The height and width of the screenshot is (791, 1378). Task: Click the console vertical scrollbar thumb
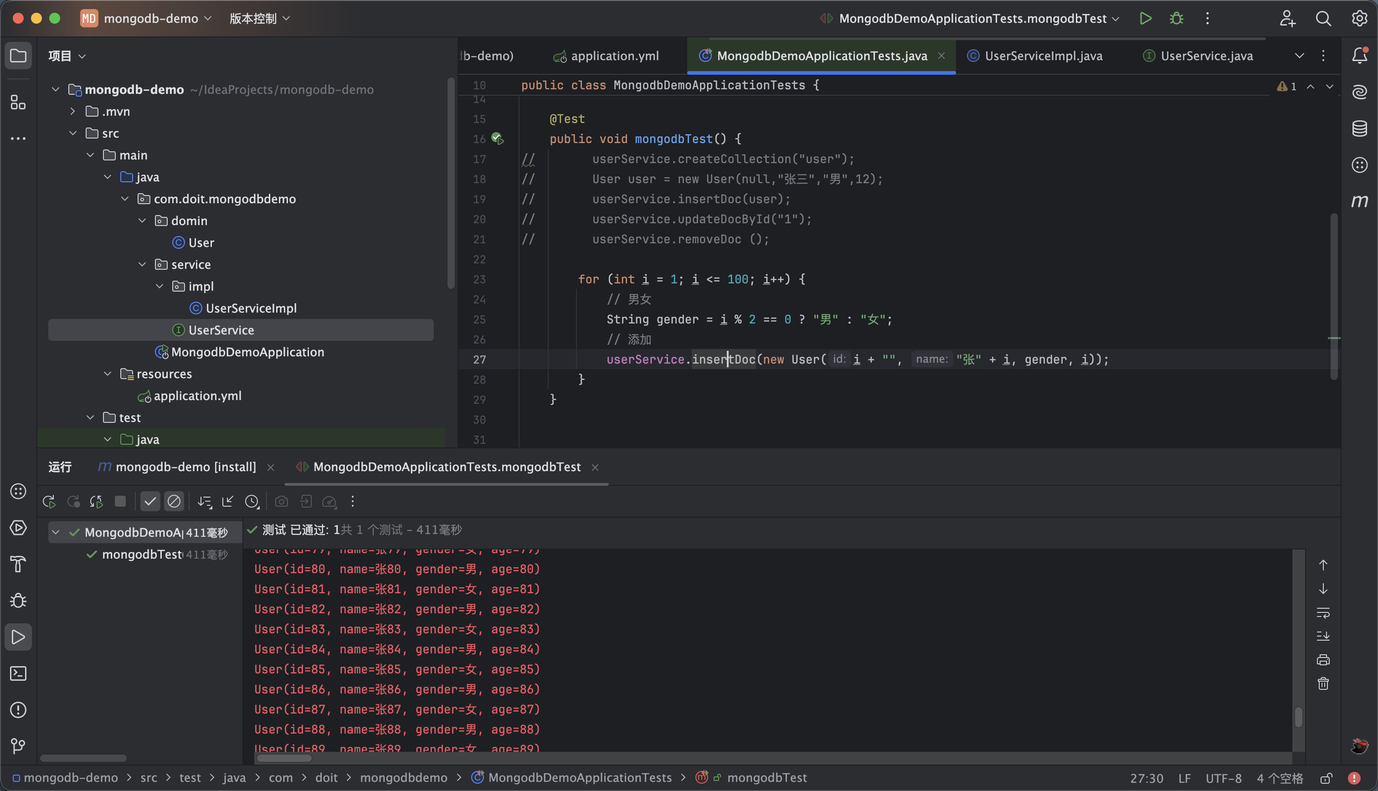[x=1298, y=717]
